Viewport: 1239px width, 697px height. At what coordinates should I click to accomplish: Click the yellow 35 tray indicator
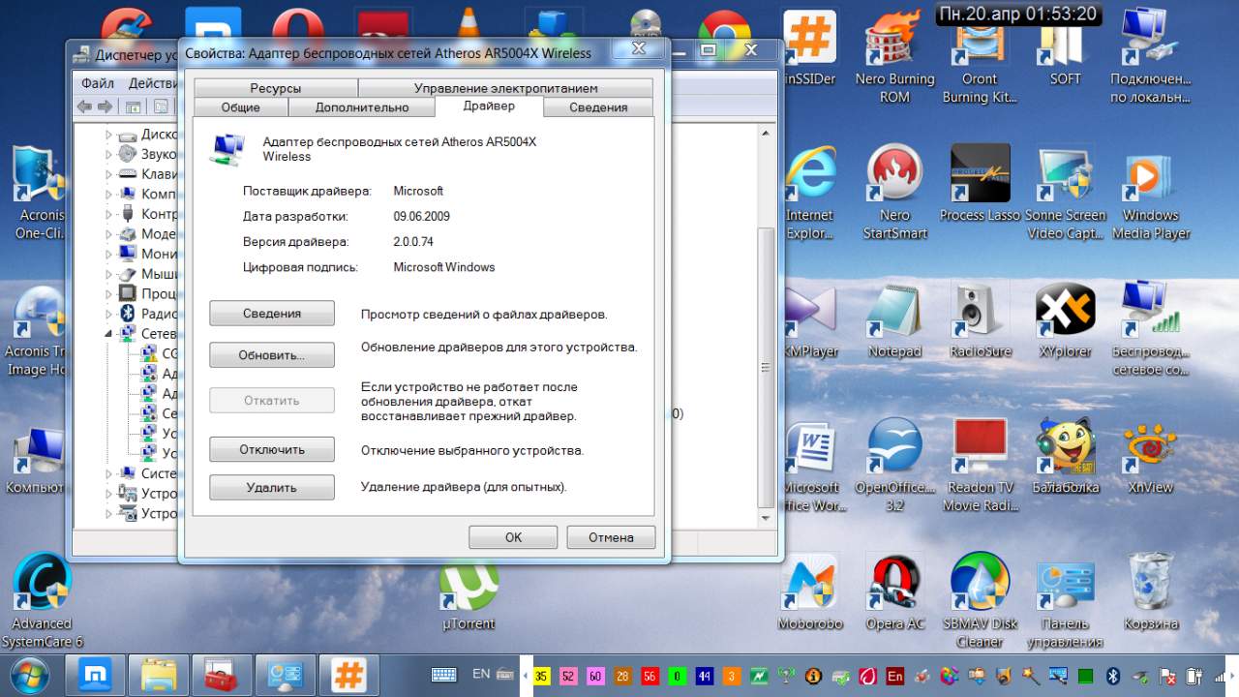tap(541, 675)
